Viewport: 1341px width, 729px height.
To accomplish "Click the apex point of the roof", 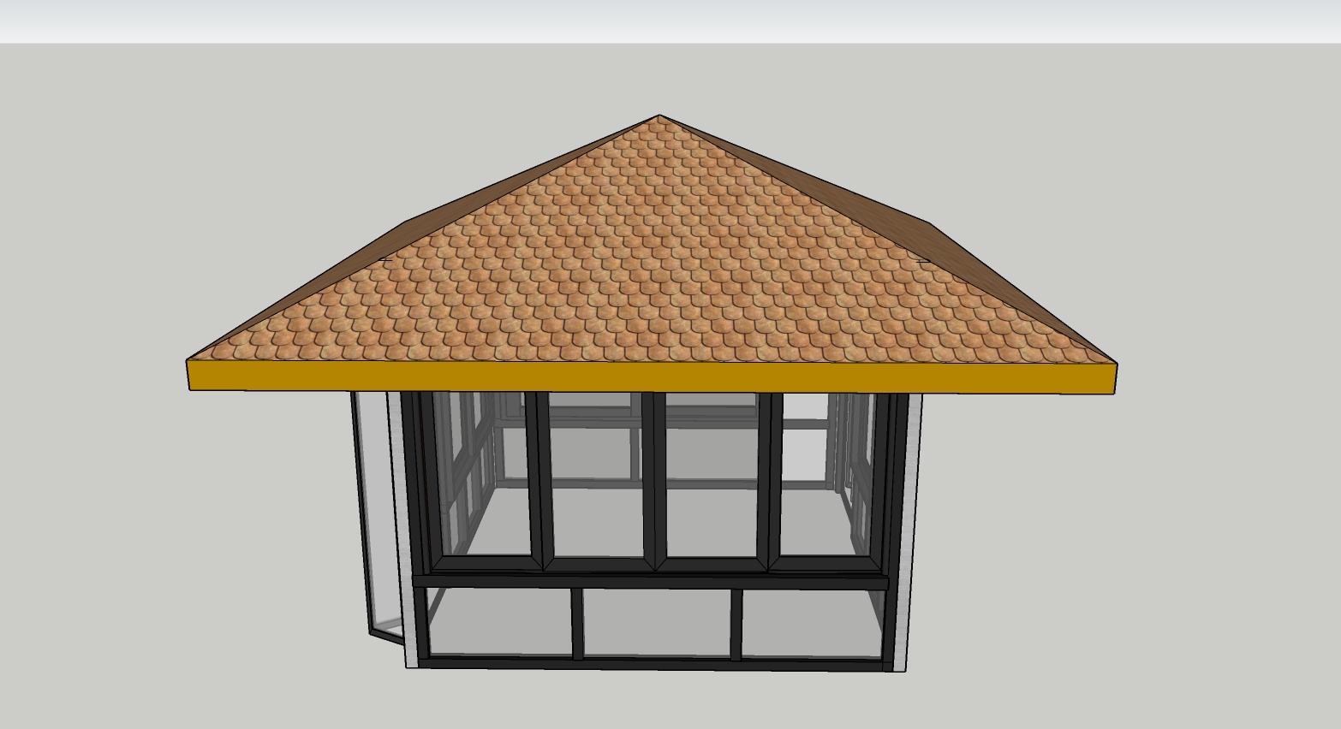I will [x=659, y=116].
